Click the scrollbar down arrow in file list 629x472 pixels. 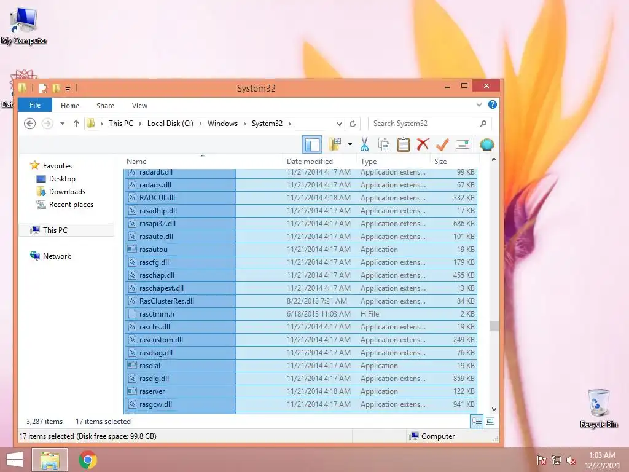pos(494,409)
